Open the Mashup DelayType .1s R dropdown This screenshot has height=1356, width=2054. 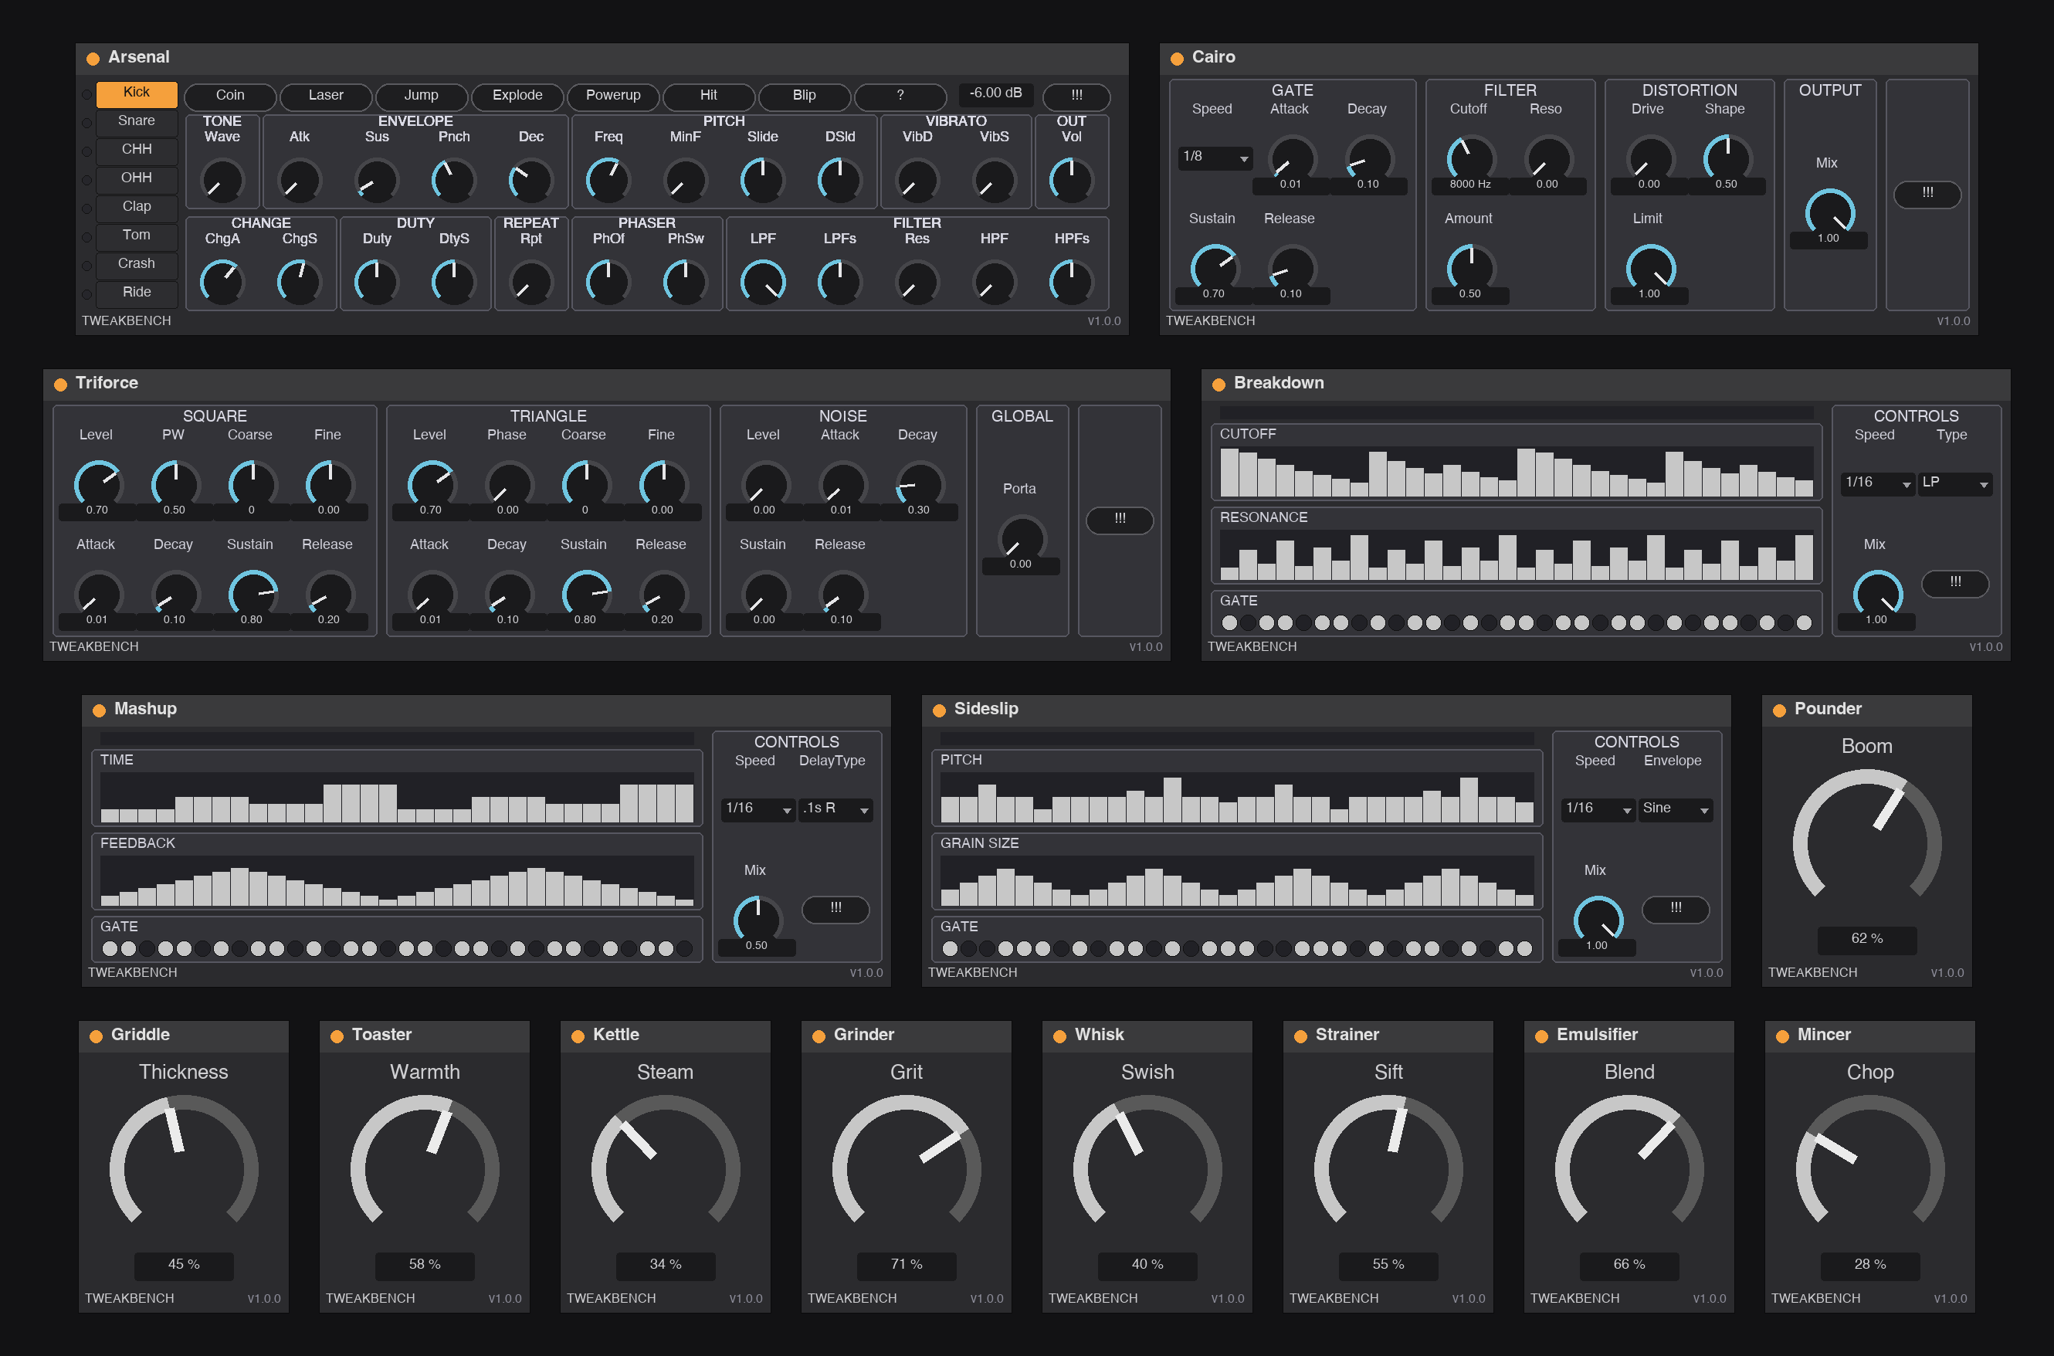[835, 809]
